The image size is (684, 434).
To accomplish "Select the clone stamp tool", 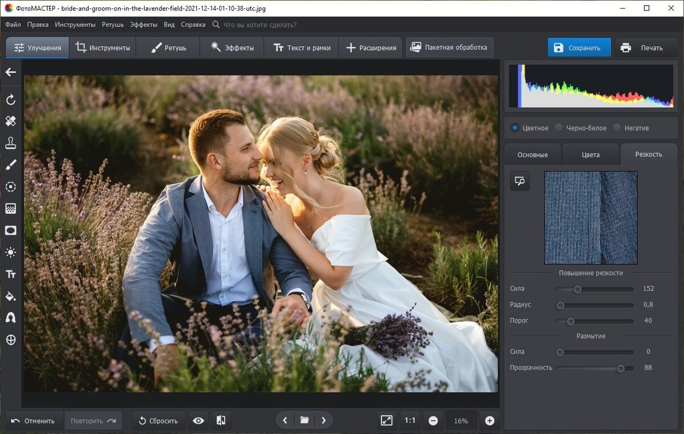I will click(x=11, y=143).
